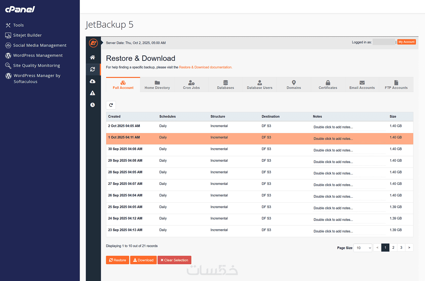Switch to the Home Directory tab

click(157, 85)
